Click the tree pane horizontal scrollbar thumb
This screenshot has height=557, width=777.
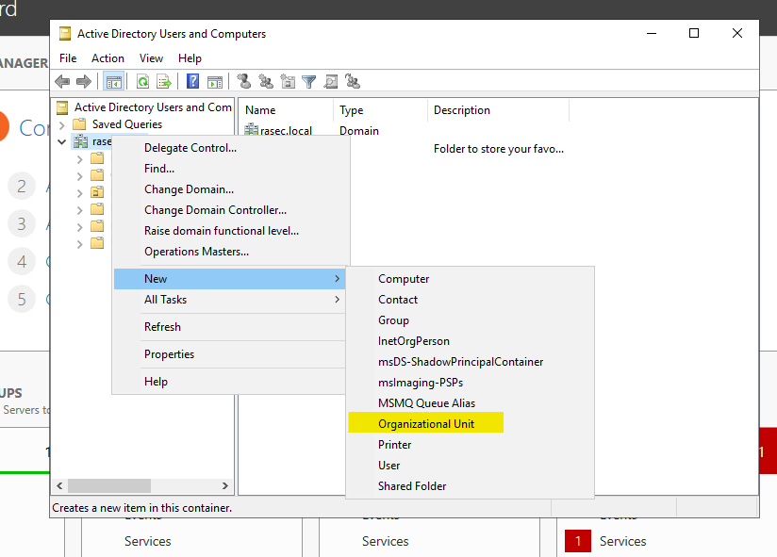pyautogui.click(x=109, y=485)
